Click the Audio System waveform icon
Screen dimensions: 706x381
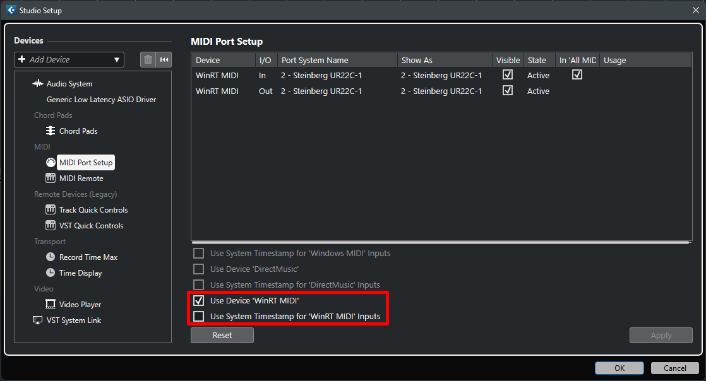[x=38, y=84]
